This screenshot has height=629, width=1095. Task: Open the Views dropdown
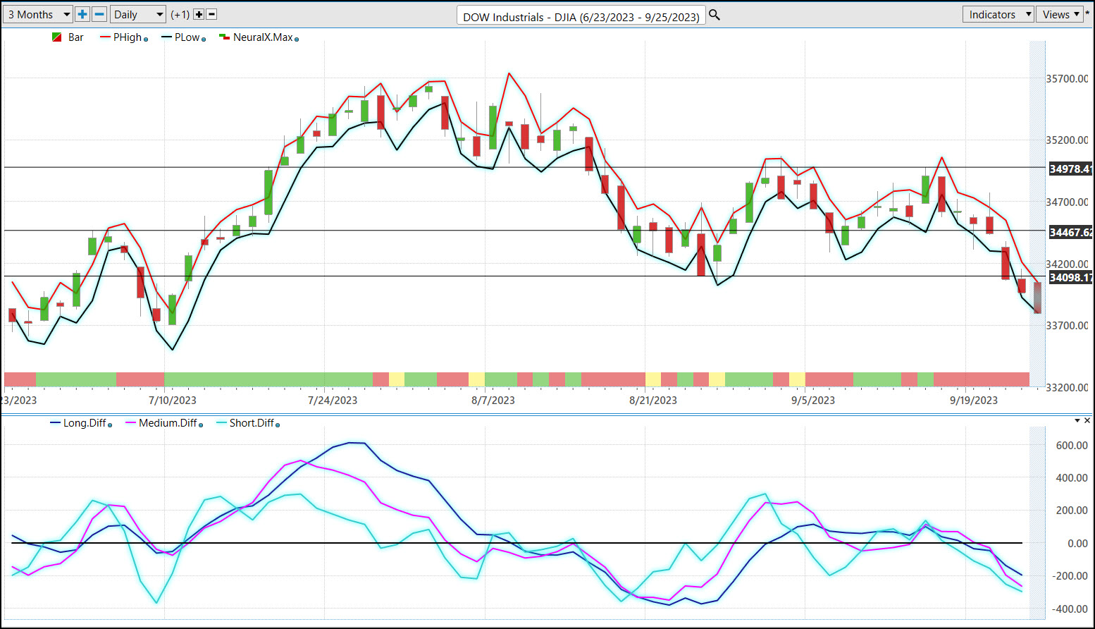(x=1060, y=14)
